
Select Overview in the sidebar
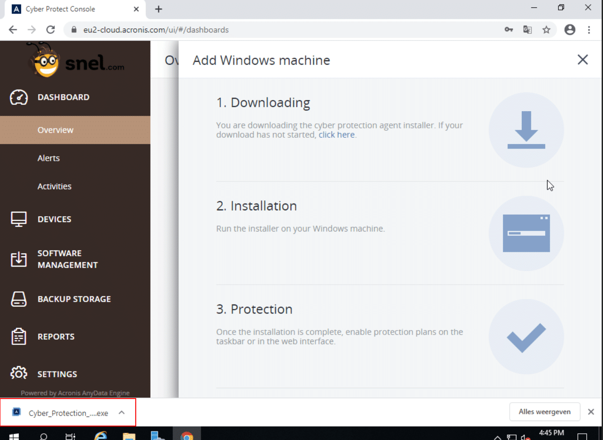click(x=55, y=130)
